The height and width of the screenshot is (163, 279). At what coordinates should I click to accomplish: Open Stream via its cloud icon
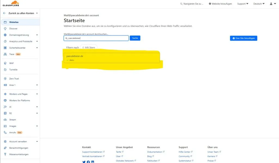pyautogui.click(x=5, y=120)
